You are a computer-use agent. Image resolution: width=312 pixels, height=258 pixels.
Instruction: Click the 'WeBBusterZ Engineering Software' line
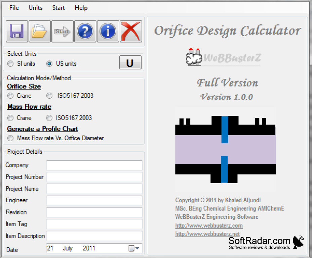tap(217, 217)
